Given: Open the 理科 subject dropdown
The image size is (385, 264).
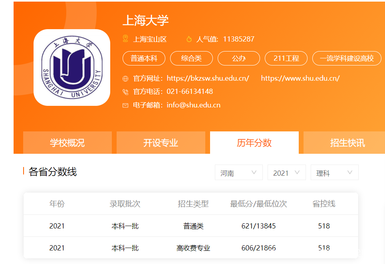Looking at the screenshot, I should 334,173.
